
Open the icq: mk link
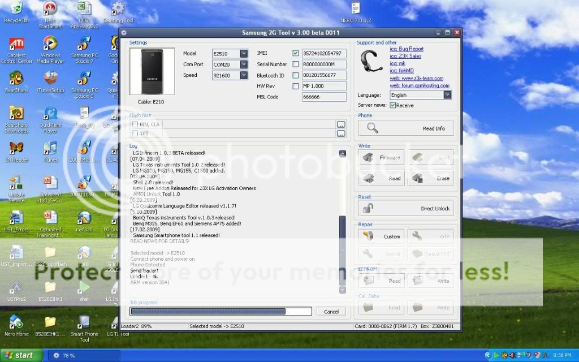click(x=397, y=63)
